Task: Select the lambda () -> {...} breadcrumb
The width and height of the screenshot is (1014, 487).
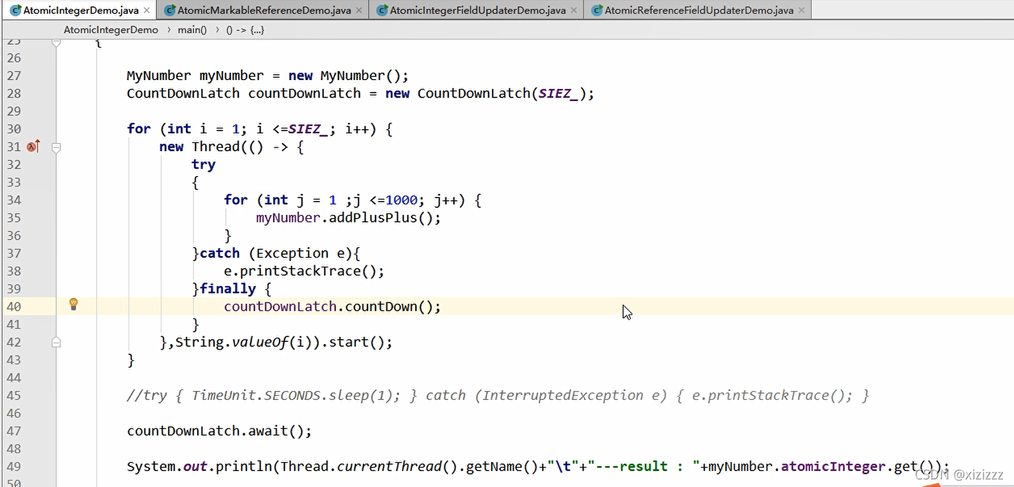Action: tap(245, 30)
